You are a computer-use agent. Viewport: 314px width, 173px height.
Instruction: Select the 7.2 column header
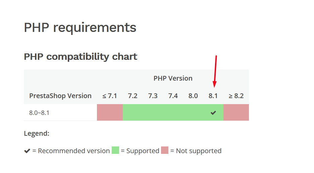coord(133,96)
